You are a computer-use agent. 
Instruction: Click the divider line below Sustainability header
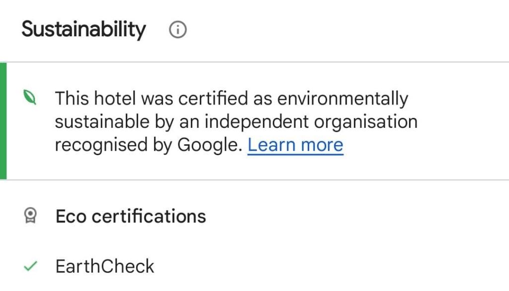(254, 62)
